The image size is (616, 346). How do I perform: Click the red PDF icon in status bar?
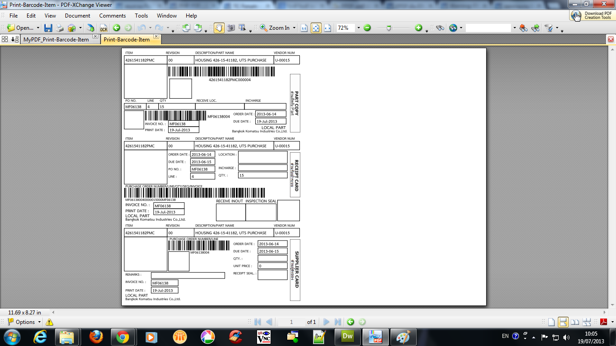click(603, 322)
